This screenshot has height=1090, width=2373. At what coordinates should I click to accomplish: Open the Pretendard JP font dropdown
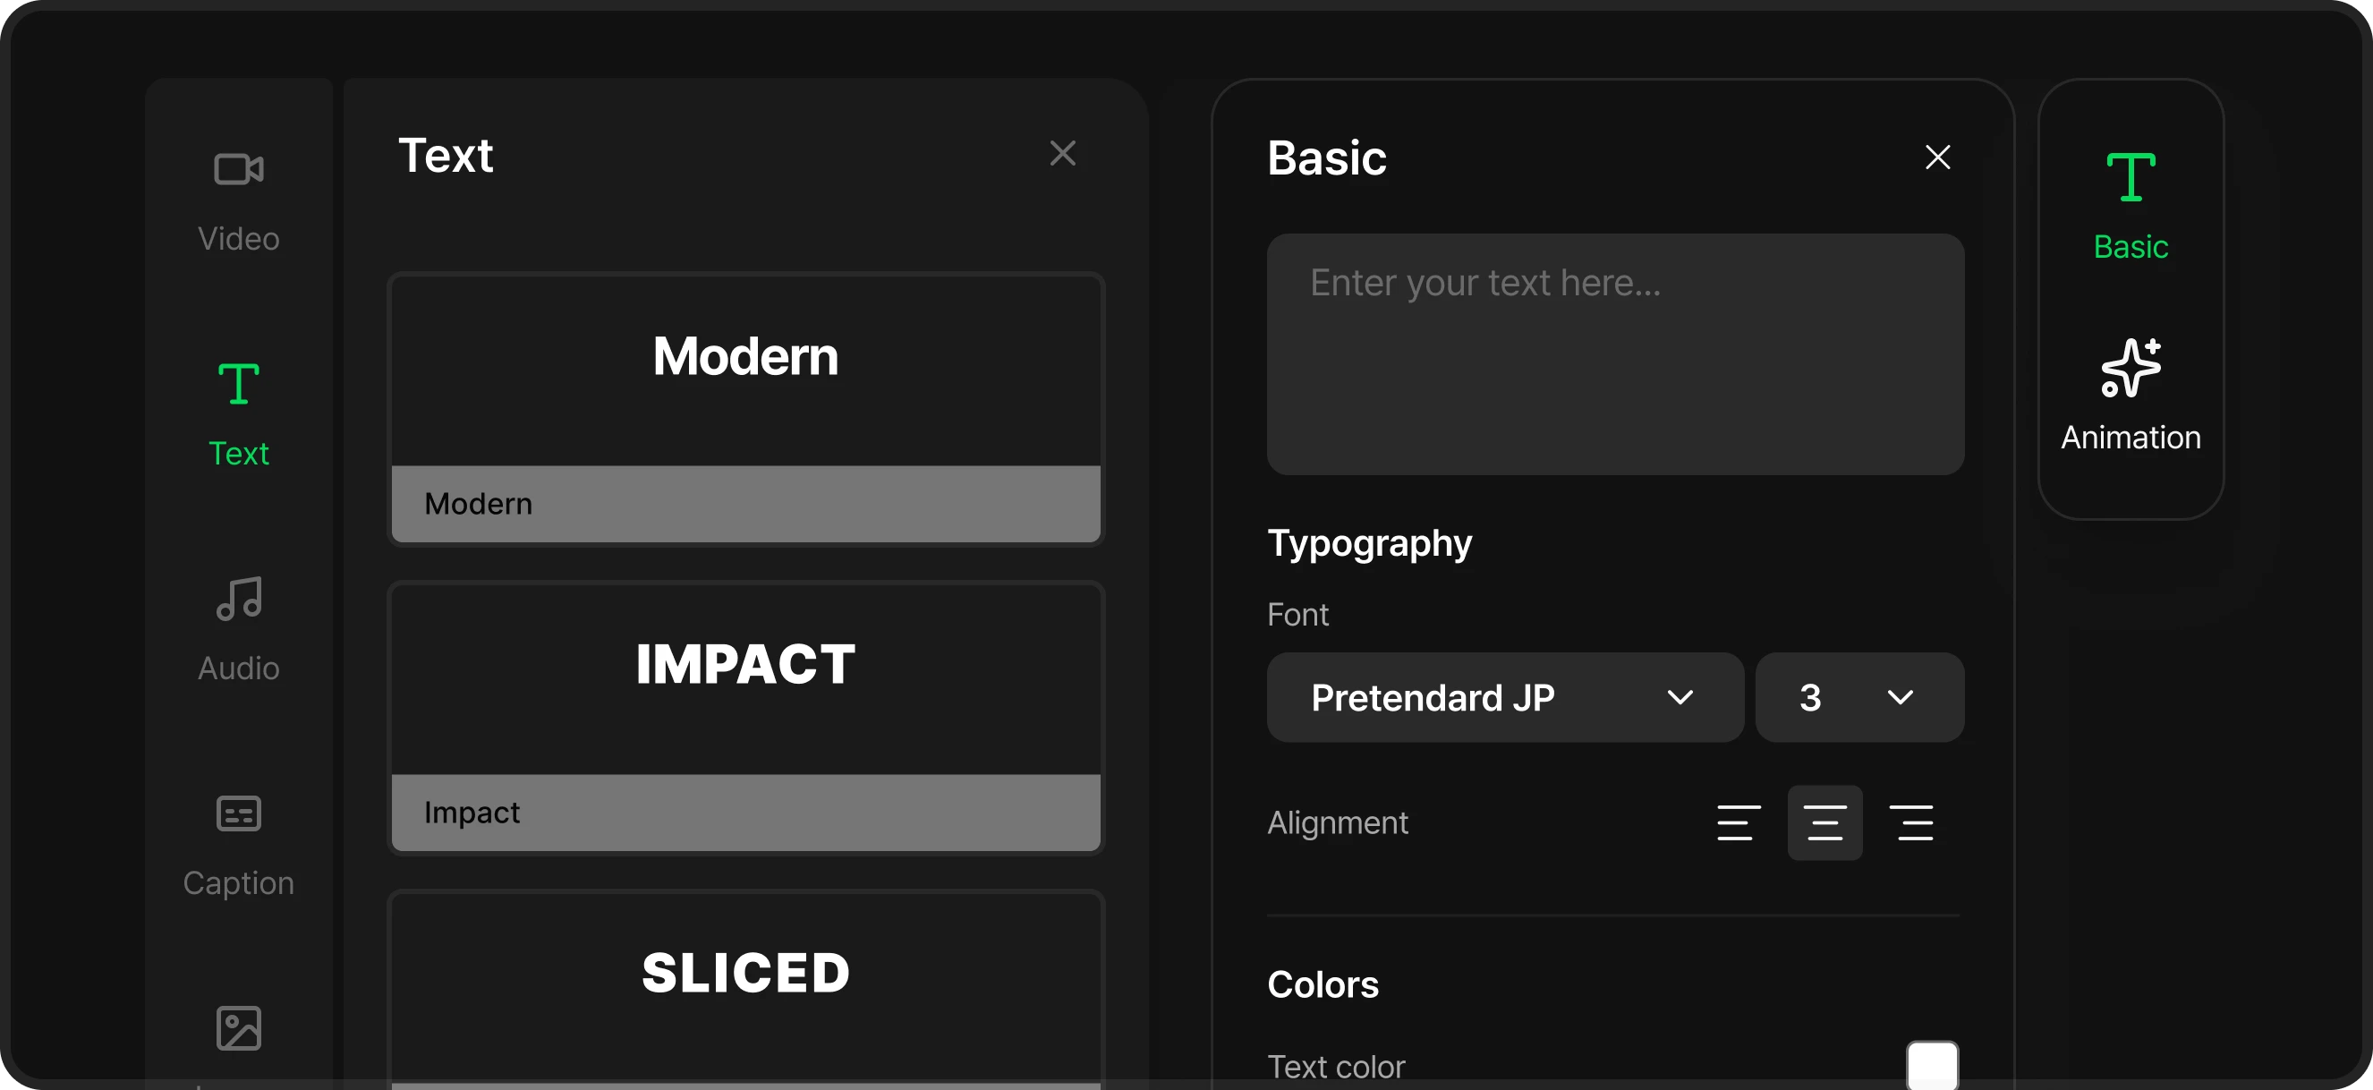(1504, 697)
